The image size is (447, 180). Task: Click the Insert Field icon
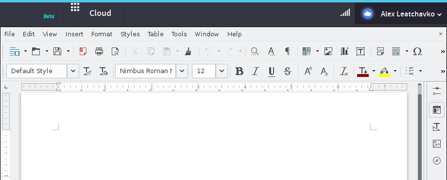pyautogui.click(x=396, y=51)
